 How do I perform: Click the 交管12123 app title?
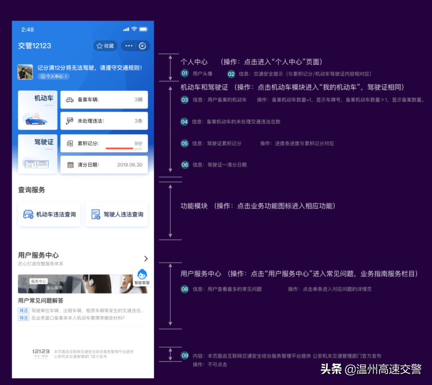coord(34,46)
